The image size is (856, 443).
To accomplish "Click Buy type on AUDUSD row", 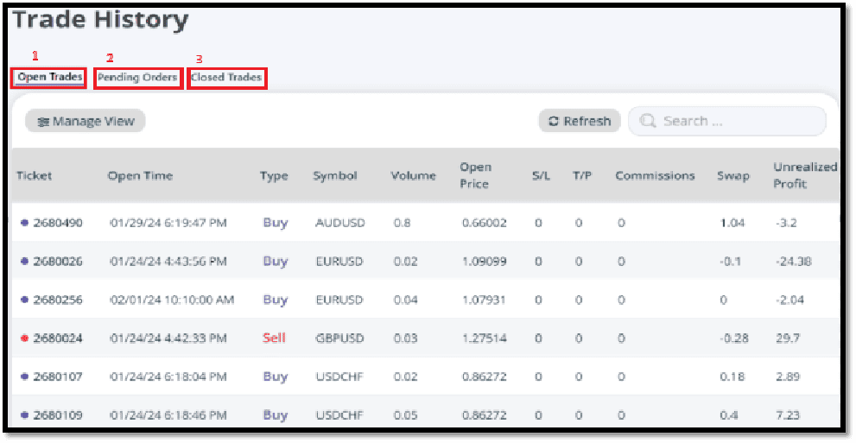I will 276,223.
